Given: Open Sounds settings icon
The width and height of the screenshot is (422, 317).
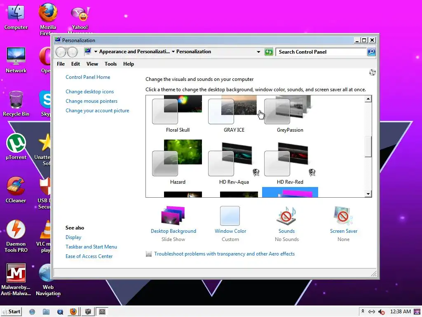Looking at the screenshot, I should pos(286,215).
